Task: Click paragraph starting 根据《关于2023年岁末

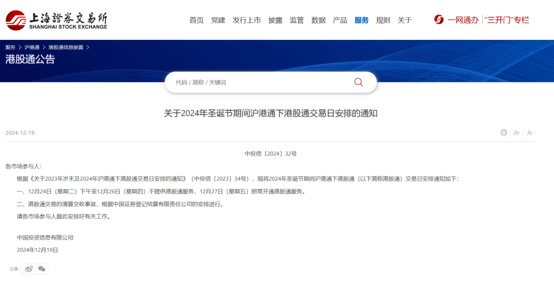Action: (238, 179)
